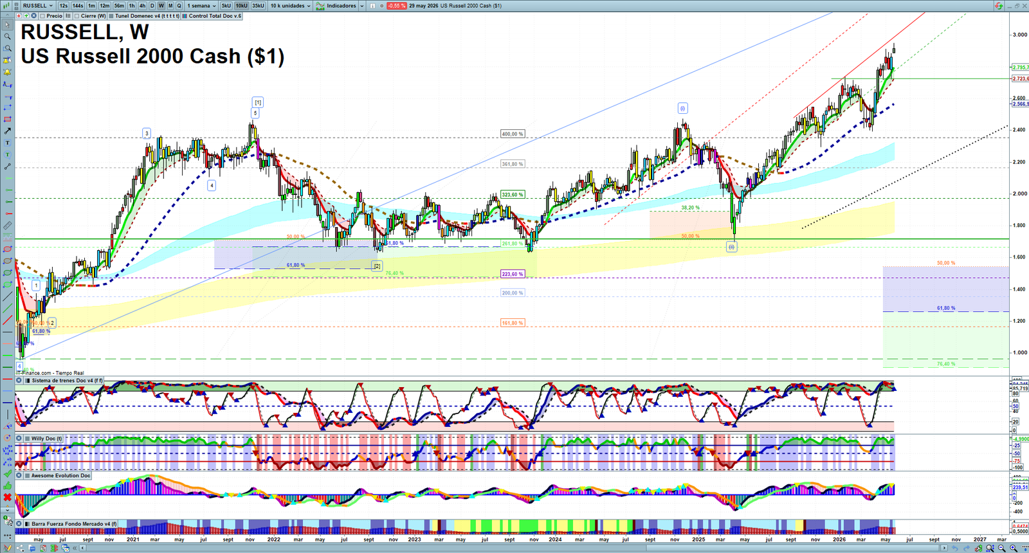Expand the Indicadores dropdown arrow

(x=362, y=6)
